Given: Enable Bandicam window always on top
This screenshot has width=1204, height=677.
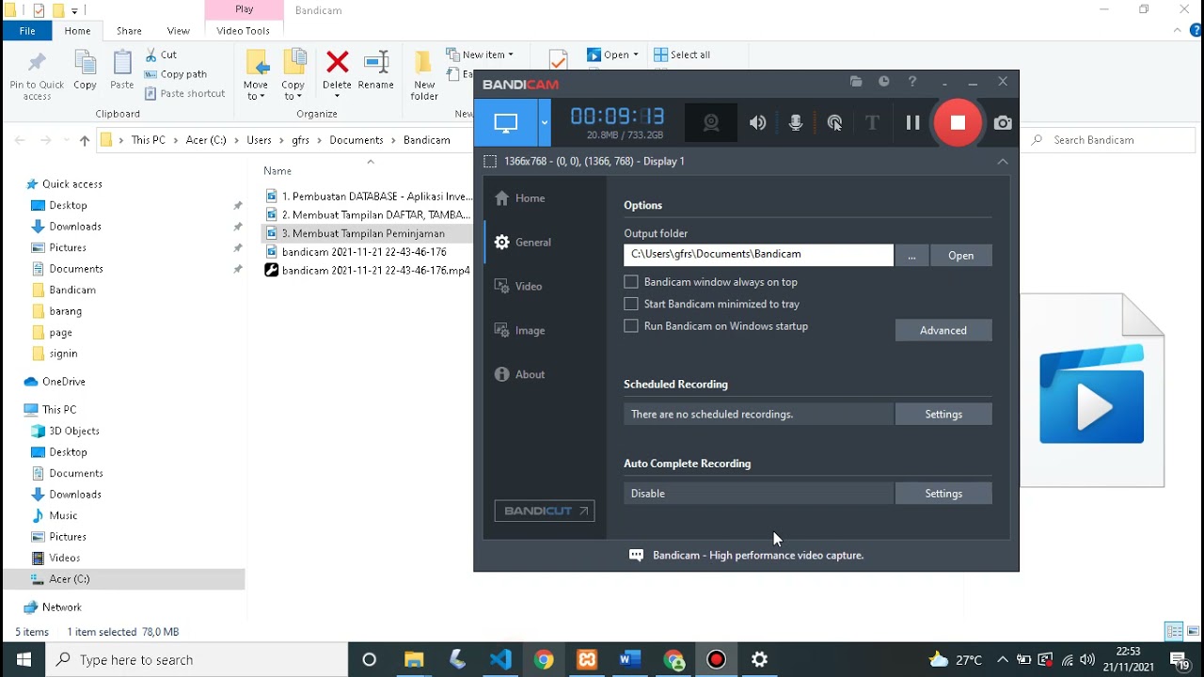Looking at the screenshot, I should pos(631,282).
